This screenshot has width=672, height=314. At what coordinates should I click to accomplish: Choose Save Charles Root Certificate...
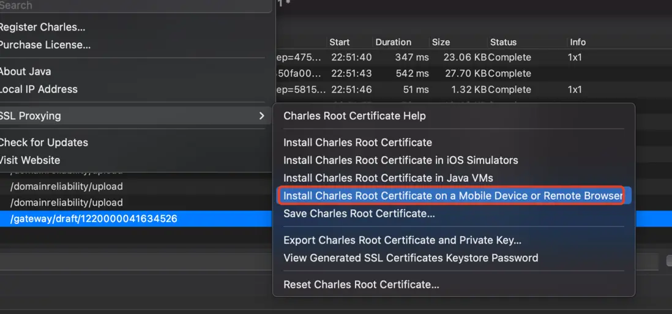pyautogui.click(x=359, y=214)
